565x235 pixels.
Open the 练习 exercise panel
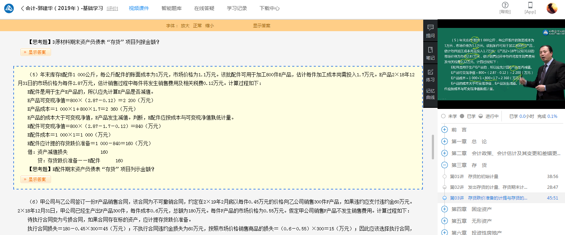pyautogui.click(x=430, y=76)
